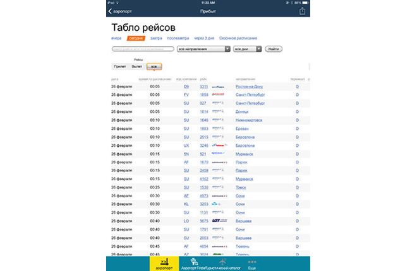The height and width of the screenshot is (271, 417).
Task: Click the flight search text field
Action: [x=142, y=49]
